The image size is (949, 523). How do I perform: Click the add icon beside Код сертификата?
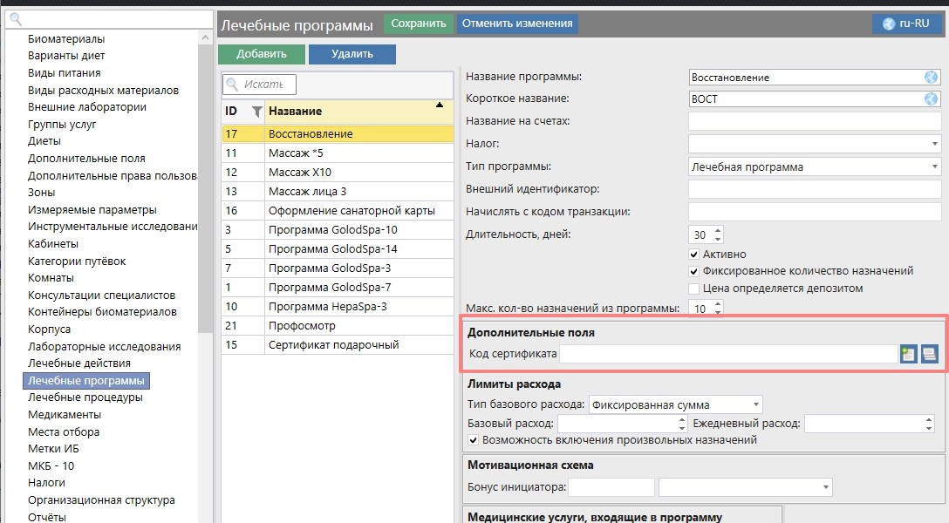pyautogui.click(x=909, y=354)
